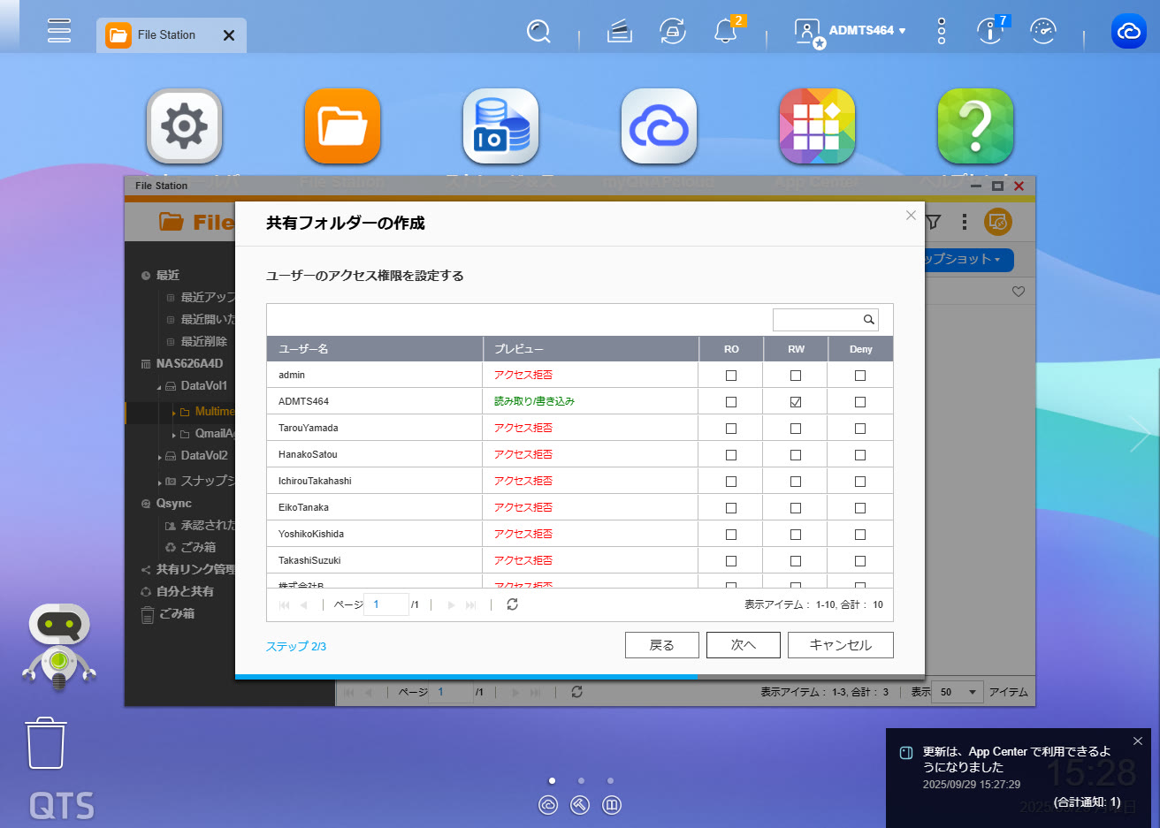Viewport: 1160px width, 828px height.
Task: Launch the App Center desktop icon
Action: click(816, 126)
